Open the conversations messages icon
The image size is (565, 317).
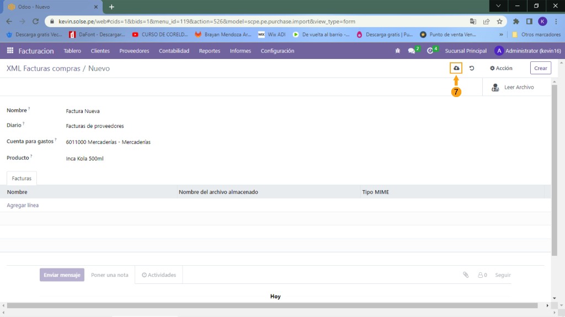coord(412,51)
